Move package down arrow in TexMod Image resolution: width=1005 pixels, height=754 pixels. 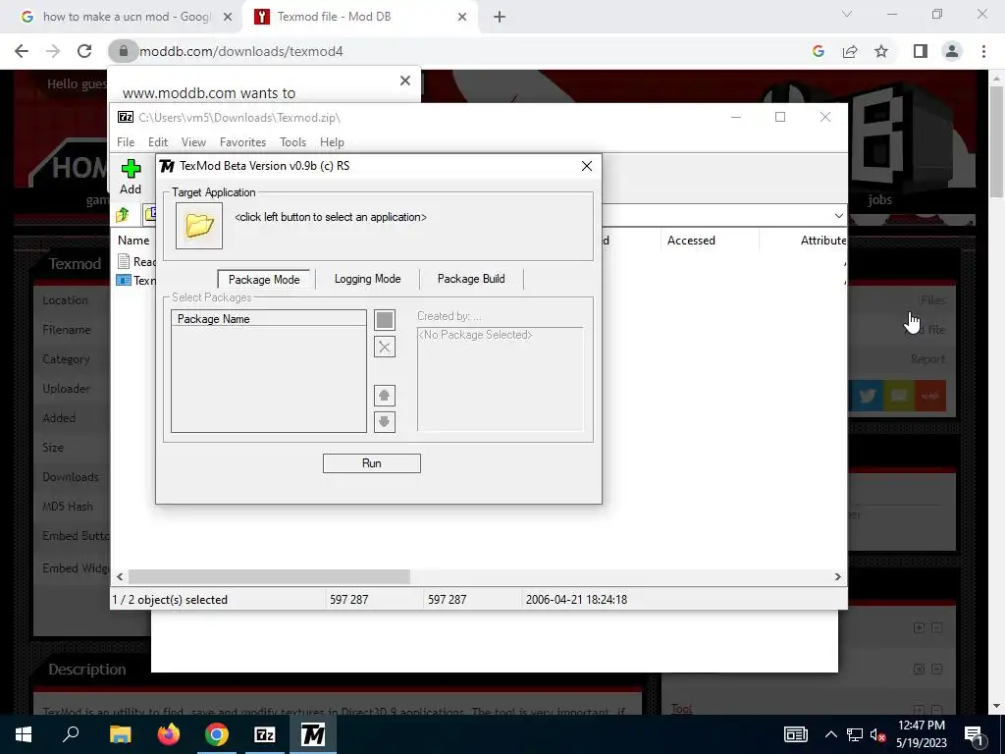(x=385, y=422)
